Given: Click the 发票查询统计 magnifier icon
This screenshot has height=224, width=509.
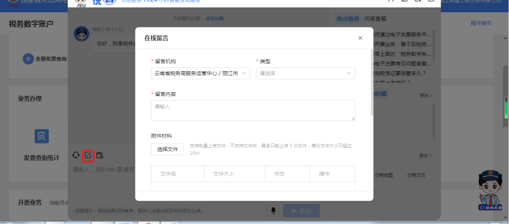Looking at the screenshot, I should click(41, 136).
